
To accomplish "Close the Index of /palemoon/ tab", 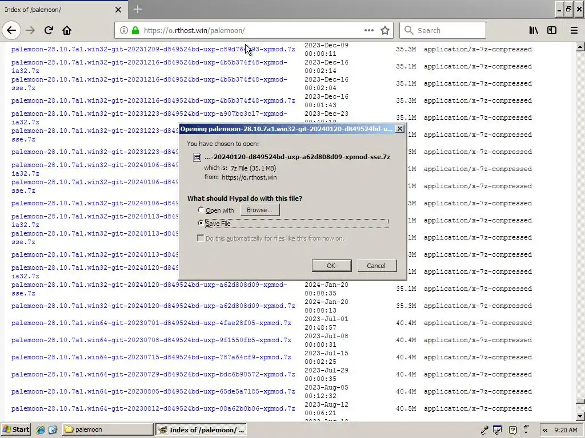I will pyautogui.click(x=118, y=10).
